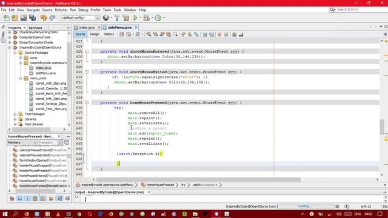Click the Find Selection magnifier in editor toolbar
This screenshot has width=388, height=218.
coord(149,35)
